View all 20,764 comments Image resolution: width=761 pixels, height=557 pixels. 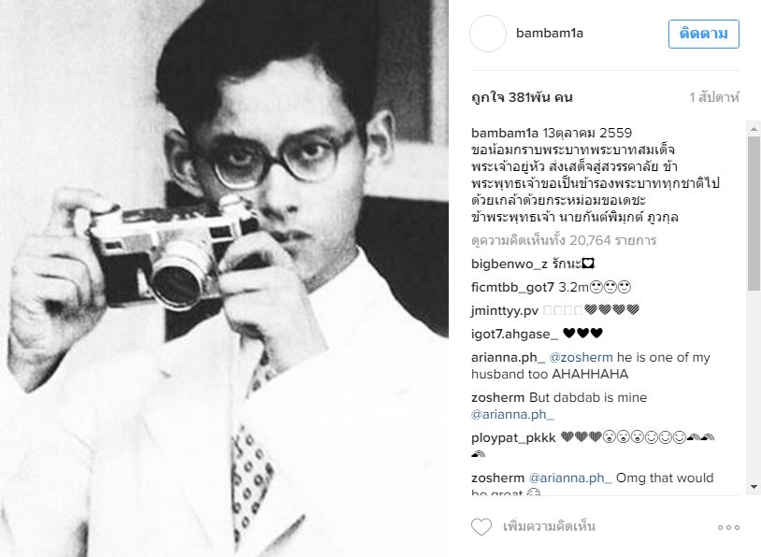click(x=564, y=241)
